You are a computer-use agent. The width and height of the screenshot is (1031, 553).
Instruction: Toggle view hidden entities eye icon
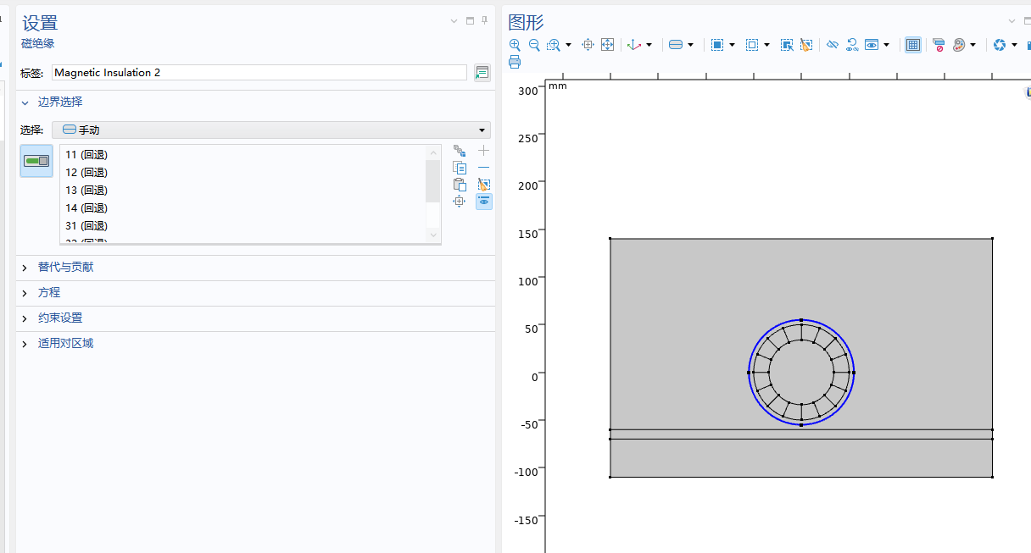click(x=872, y=45)
